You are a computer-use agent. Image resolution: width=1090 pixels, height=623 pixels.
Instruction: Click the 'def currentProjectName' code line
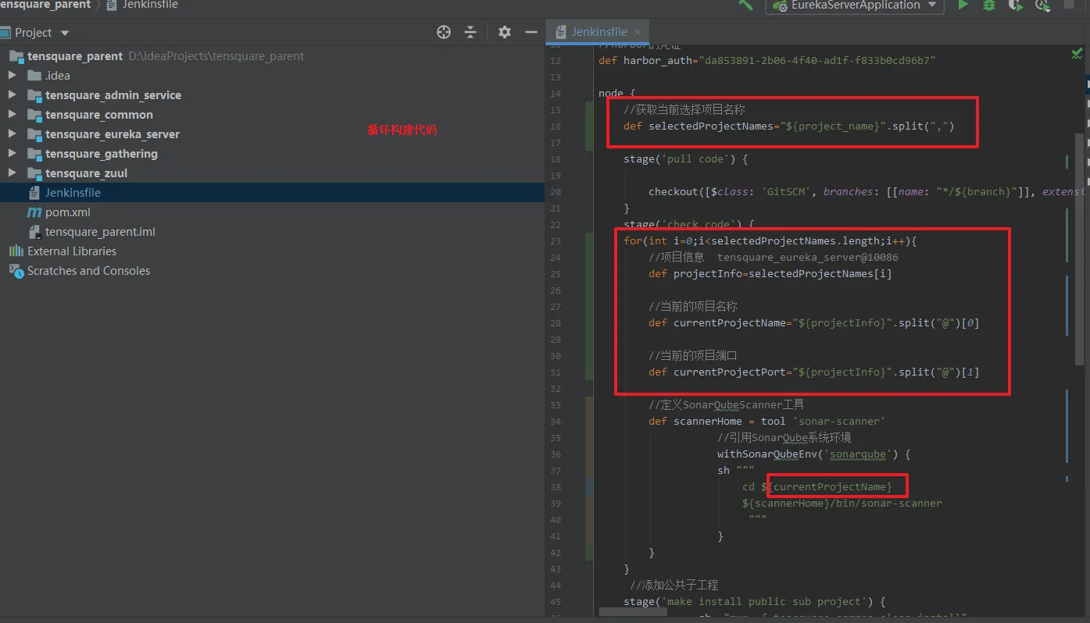tap(814, 323)
